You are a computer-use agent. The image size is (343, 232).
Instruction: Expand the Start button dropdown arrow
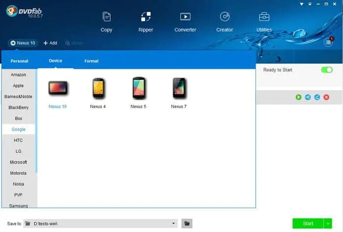click(x=328, y=224)
